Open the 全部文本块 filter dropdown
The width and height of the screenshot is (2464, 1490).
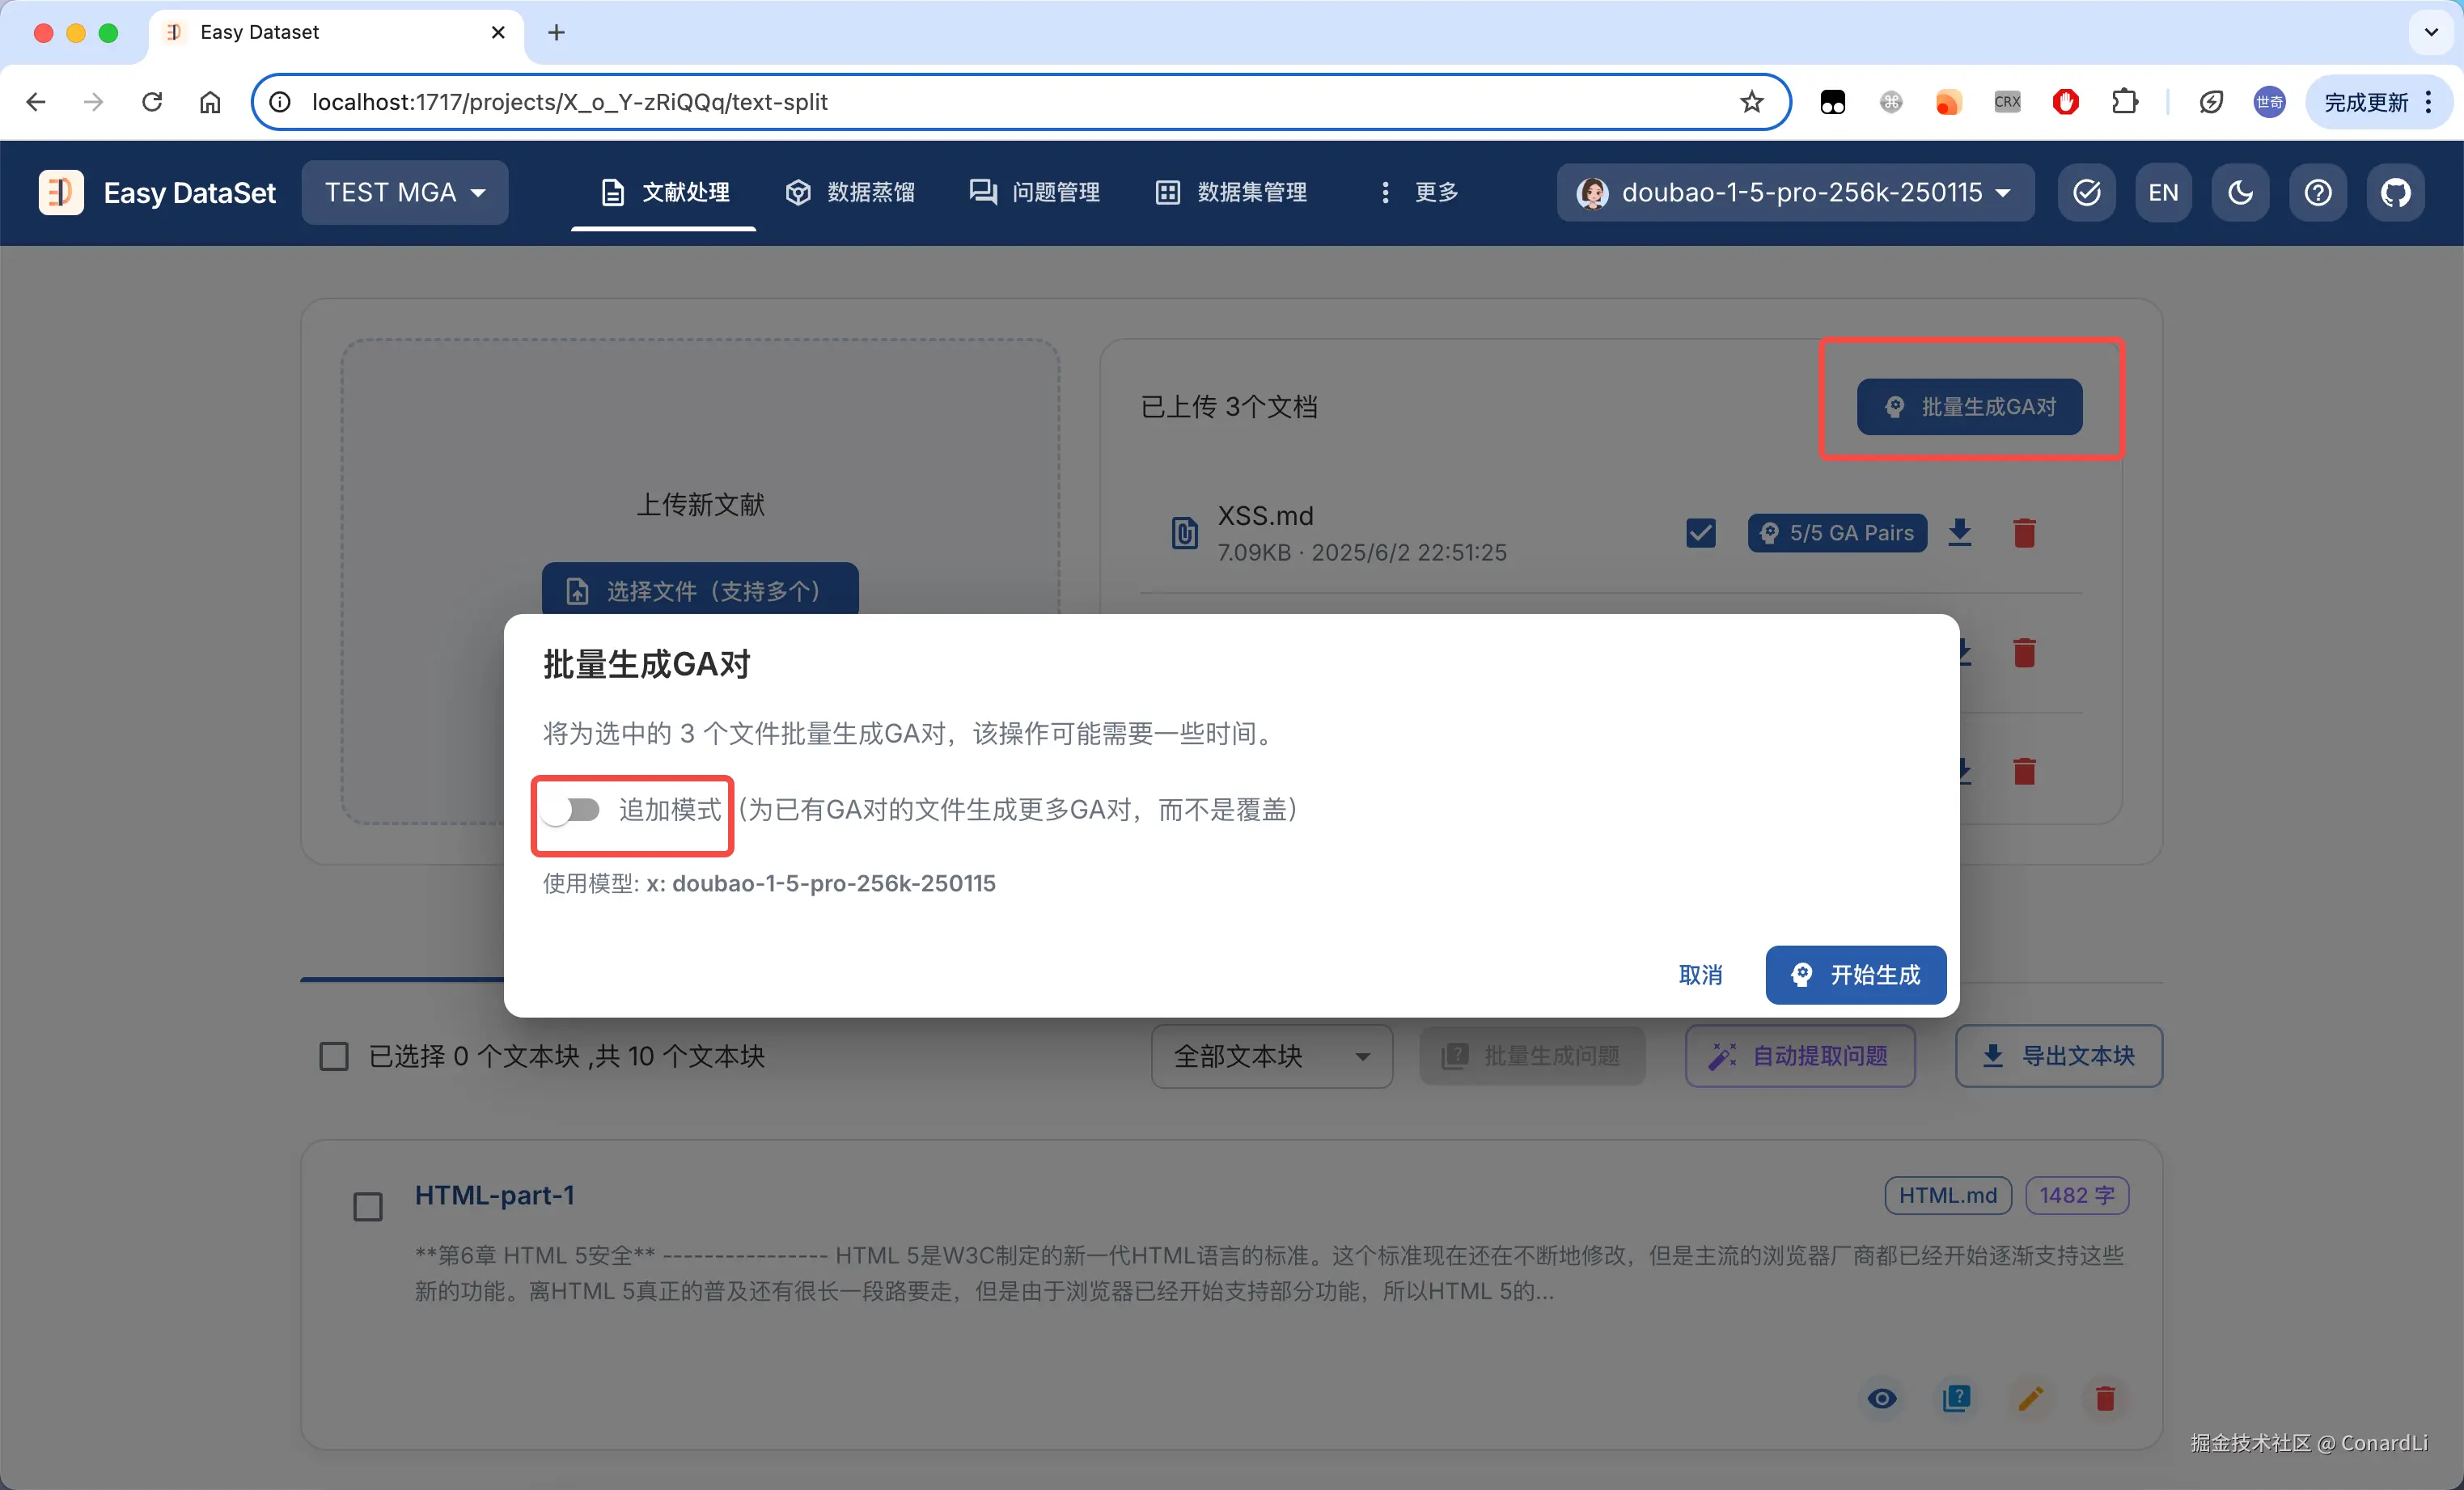coord(1271,1056)
